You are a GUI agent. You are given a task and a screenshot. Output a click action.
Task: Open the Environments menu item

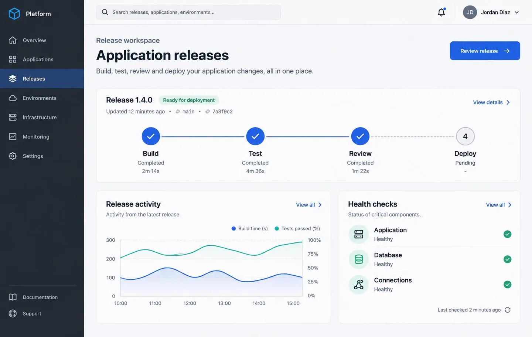(x=42, y=98)
